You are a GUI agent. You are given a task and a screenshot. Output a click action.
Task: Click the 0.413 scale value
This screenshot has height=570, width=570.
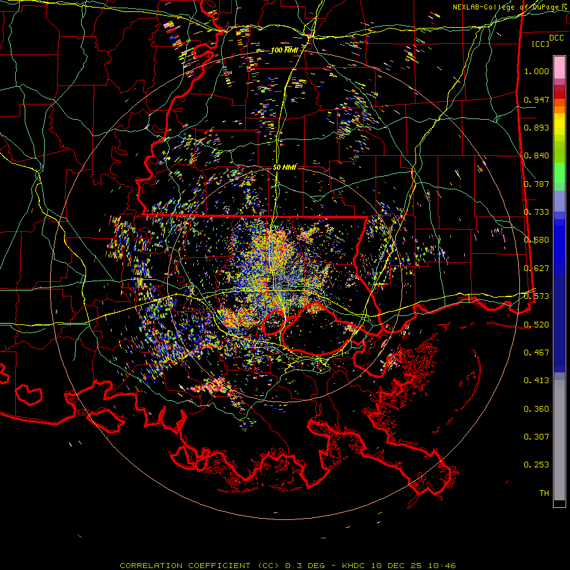pyautogui.click(x=536, y=381)
